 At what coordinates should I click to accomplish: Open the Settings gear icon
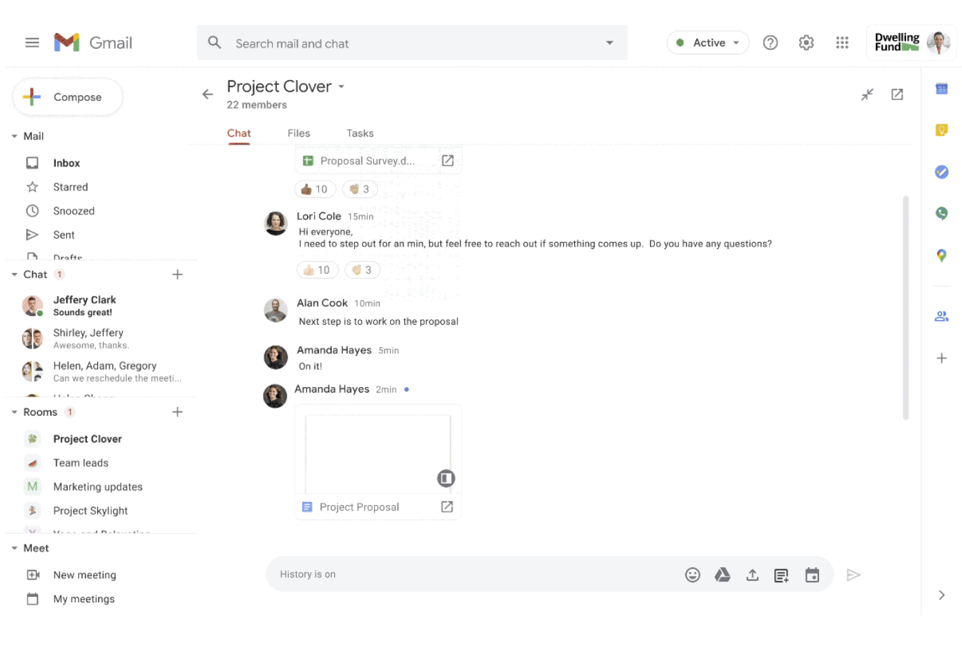click(x=806, y=43)
